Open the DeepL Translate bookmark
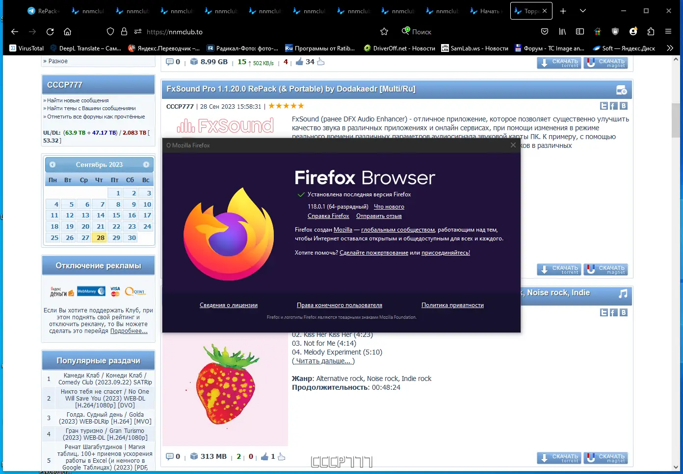The height and width of the screenshot is (474, 683). [85, 48]
